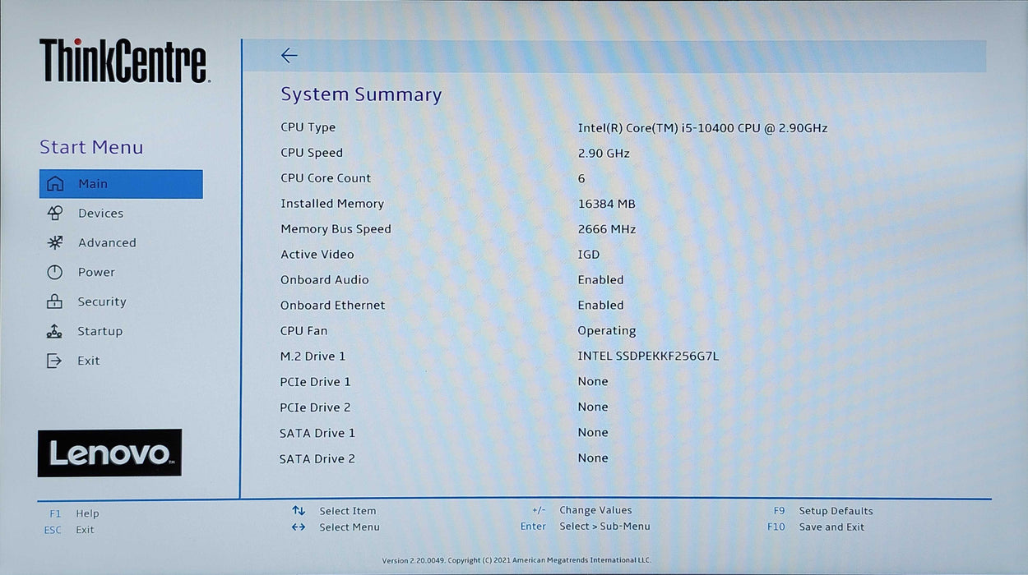Select the PCIe Drive 2 label
1028x575 pixels.
[316, 407]
